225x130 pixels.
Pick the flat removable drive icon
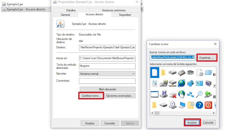tap(163, 105)
